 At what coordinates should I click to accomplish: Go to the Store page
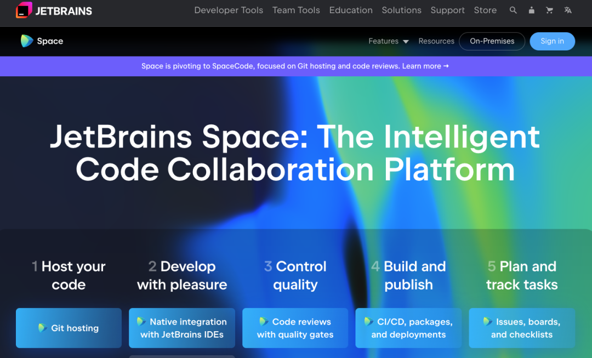coord(485,10)
